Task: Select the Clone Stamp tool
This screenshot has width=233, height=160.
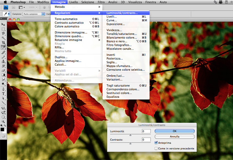Action: click(3, 61)
